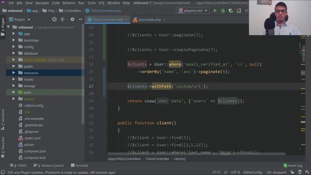Expand the app folder
Viewport: 311px width, 175px height.
click(14, 34)
